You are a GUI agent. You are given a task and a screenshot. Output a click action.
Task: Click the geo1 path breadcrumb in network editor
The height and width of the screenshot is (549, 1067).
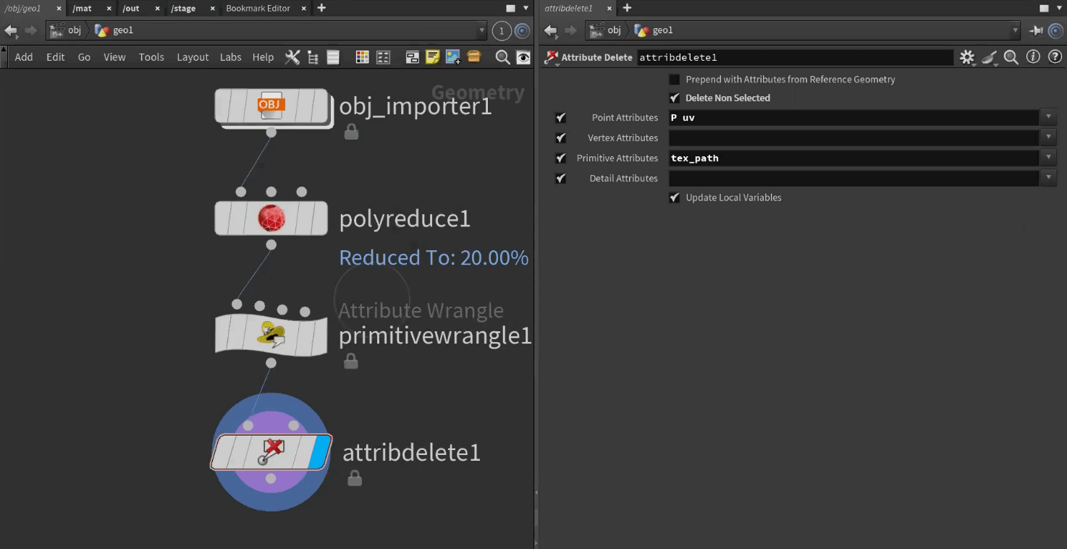point(122,30)
